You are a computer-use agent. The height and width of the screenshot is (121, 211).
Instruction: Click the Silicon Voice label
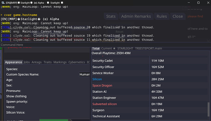[x=16, y=112]
